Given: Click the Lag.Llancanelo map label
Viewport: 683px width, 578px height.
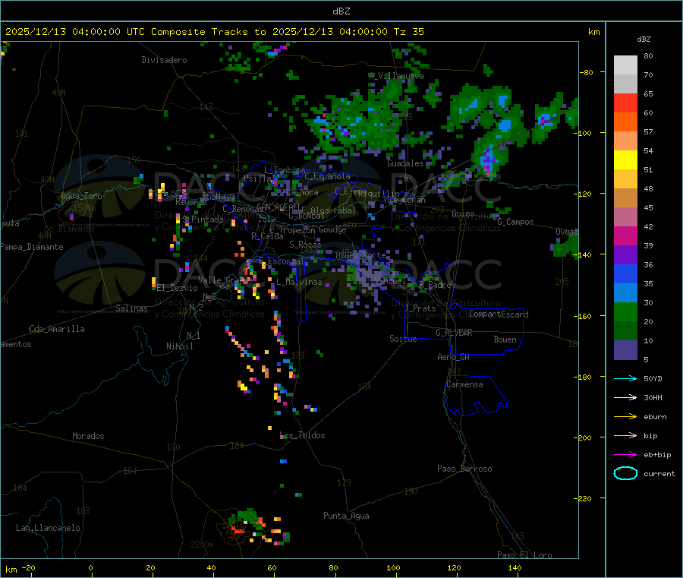Looking at the screenshot, I should click(49, 528).
